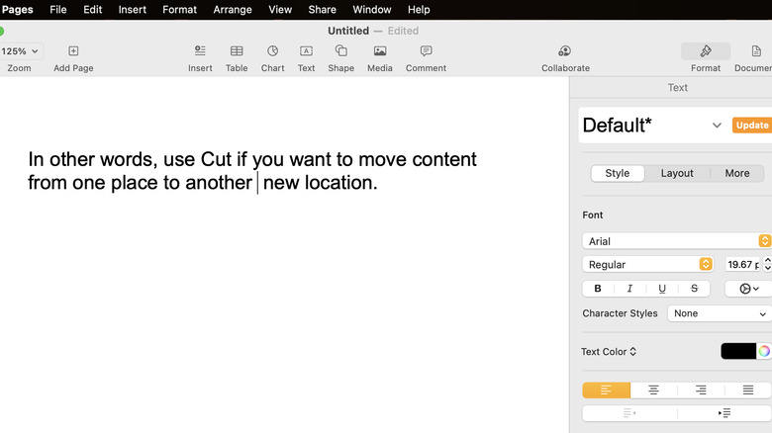772x433 pixels.
Task: Switch to the Layout tab
Action: coord(677,173)
